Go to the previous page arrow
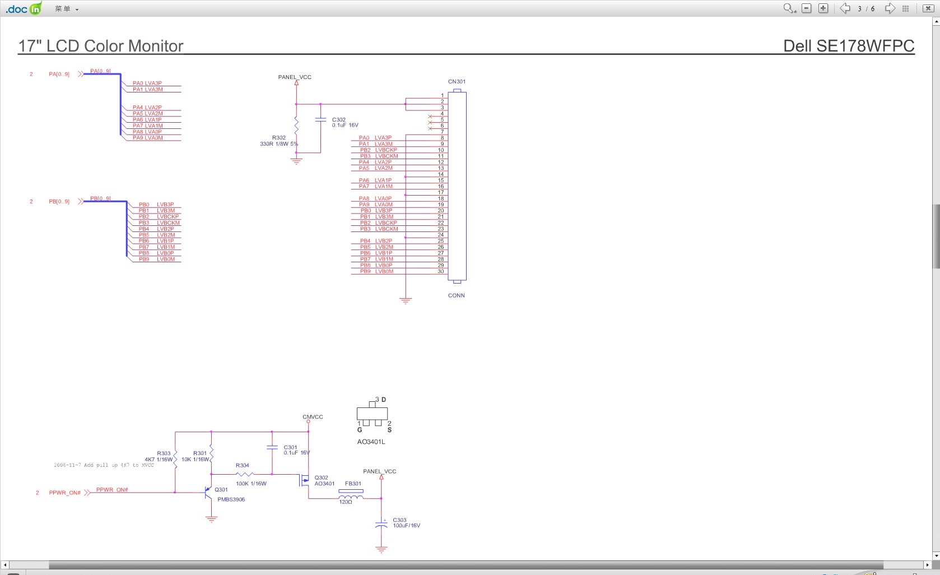Viewport: 940px width, 575px height. coord(845,8)
